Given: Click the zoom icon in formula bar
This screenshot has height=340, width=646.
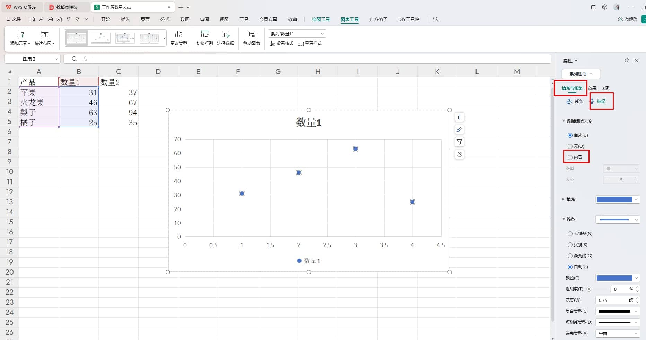Looking at the screenshot, I should pos(74,59).
